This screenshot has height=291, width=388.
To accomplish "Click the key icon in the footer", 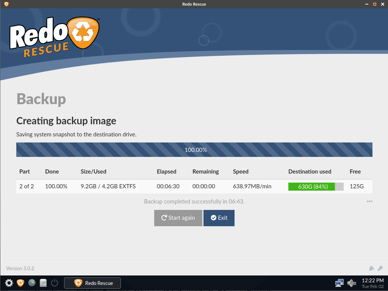I will [380, 268].
